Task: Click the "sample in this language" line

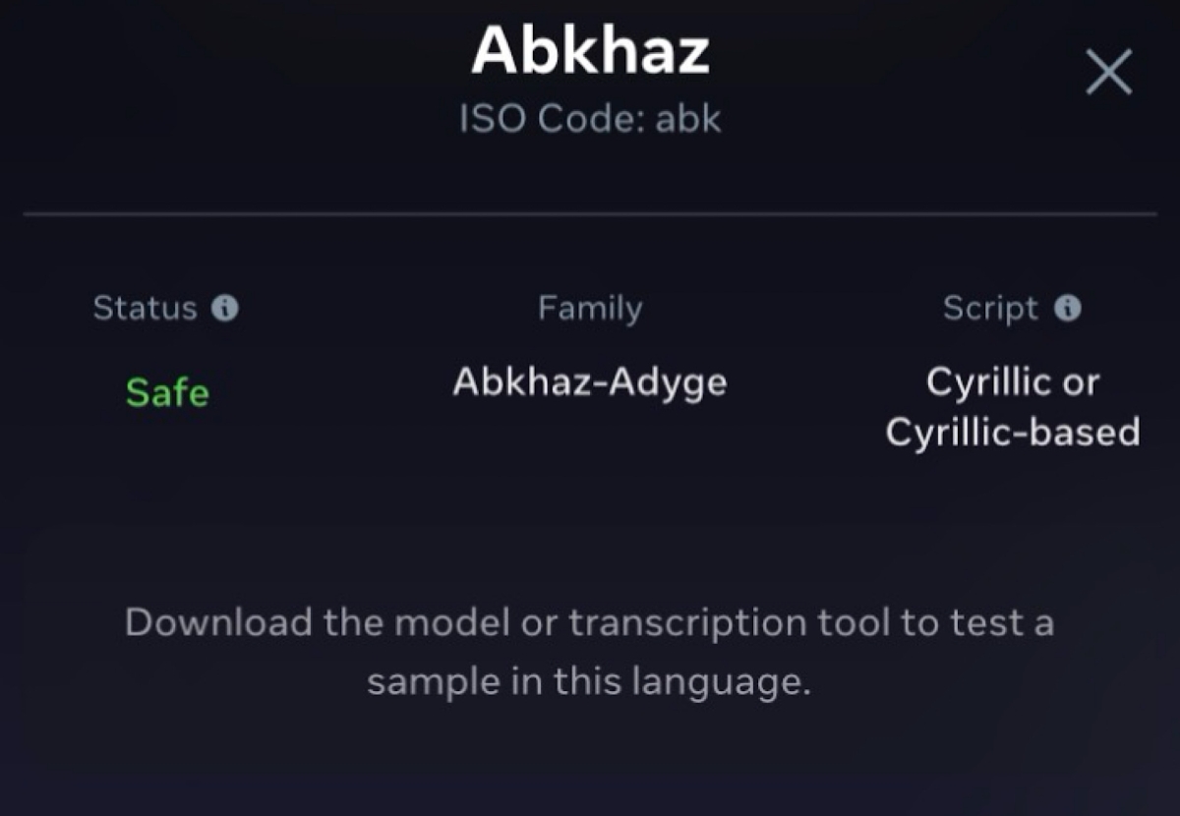Action: 589,681
